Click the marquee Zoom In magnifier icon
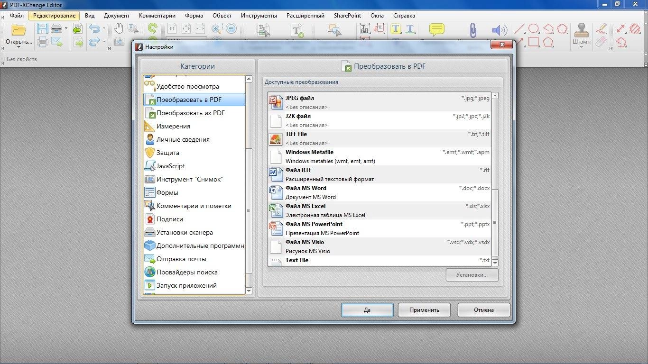Screen dimensions: 648x364 (217, 28)
